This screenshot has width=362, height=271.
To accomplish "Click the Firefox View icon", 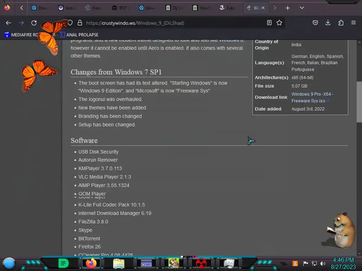I will [7, 8].
